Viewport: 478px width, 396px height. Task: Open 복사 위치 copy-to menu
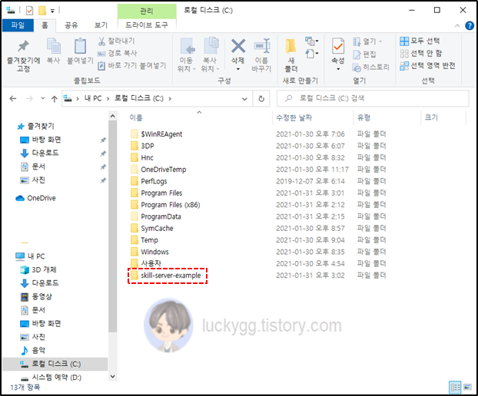tap(210, 55)
